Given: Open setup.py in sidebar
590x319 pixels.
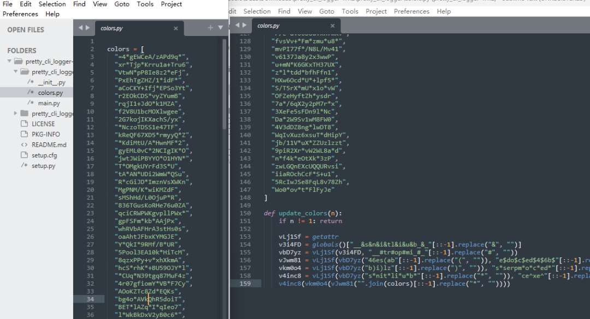Looking at the screenshot, I should click(43, 166).
